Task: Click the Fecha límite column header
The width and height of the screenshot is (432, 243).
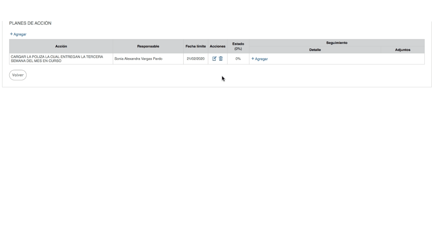Action: pyautogui.click(x=196, y=46)
